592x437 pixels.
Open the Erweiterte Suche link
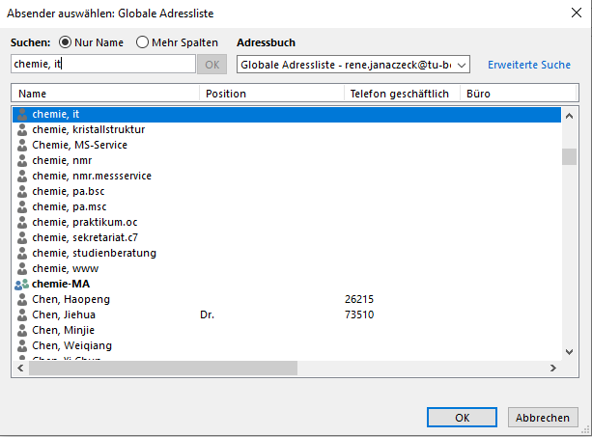pyautogui.click(x=529, y=65)
